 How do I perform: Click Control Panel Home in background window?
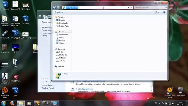(46, 22)
